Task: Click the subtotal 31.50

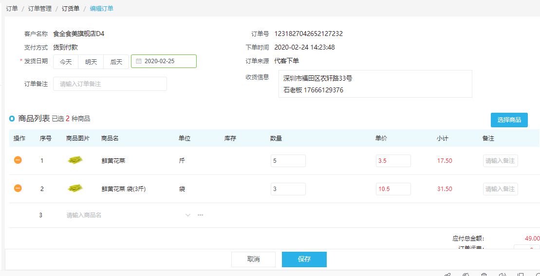Action: pos(445,189)
